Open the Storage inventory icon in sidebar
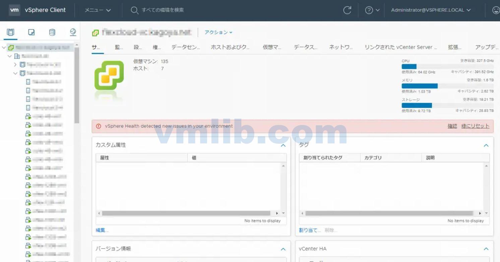 52,32
